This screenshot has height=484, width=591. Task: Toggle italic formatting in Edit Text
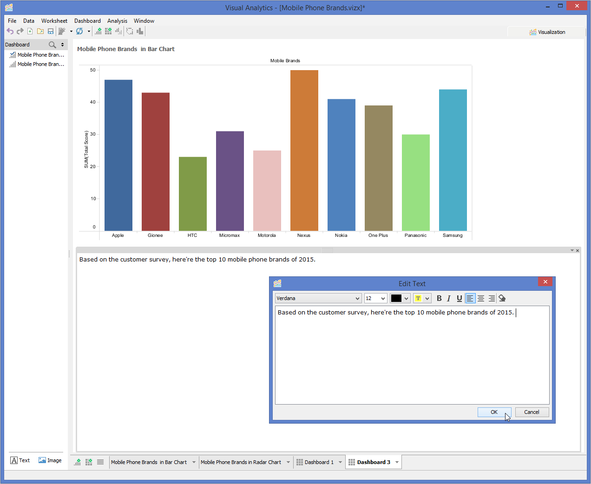coord(449,298)
